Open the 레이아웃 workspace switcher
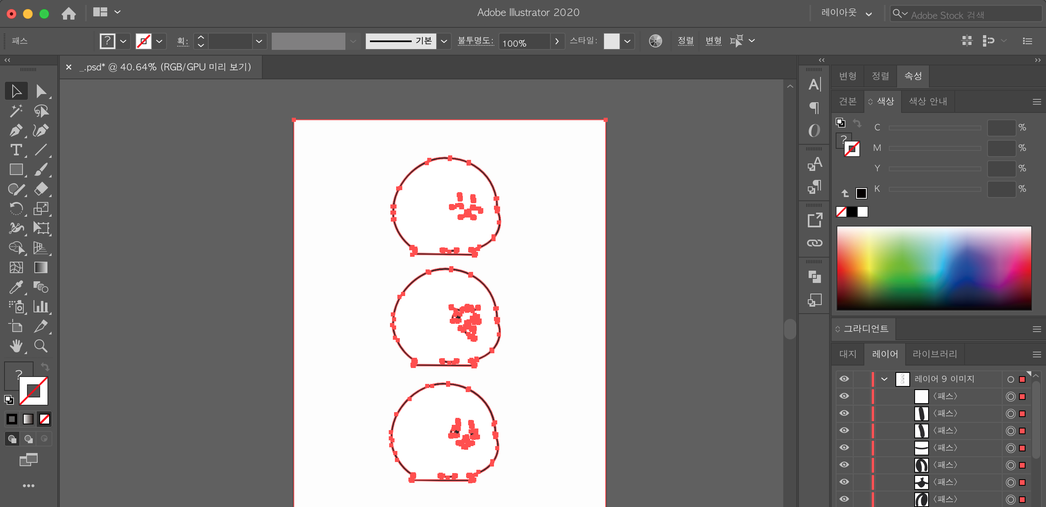The image size is (1046, 507). pos(847,13)
